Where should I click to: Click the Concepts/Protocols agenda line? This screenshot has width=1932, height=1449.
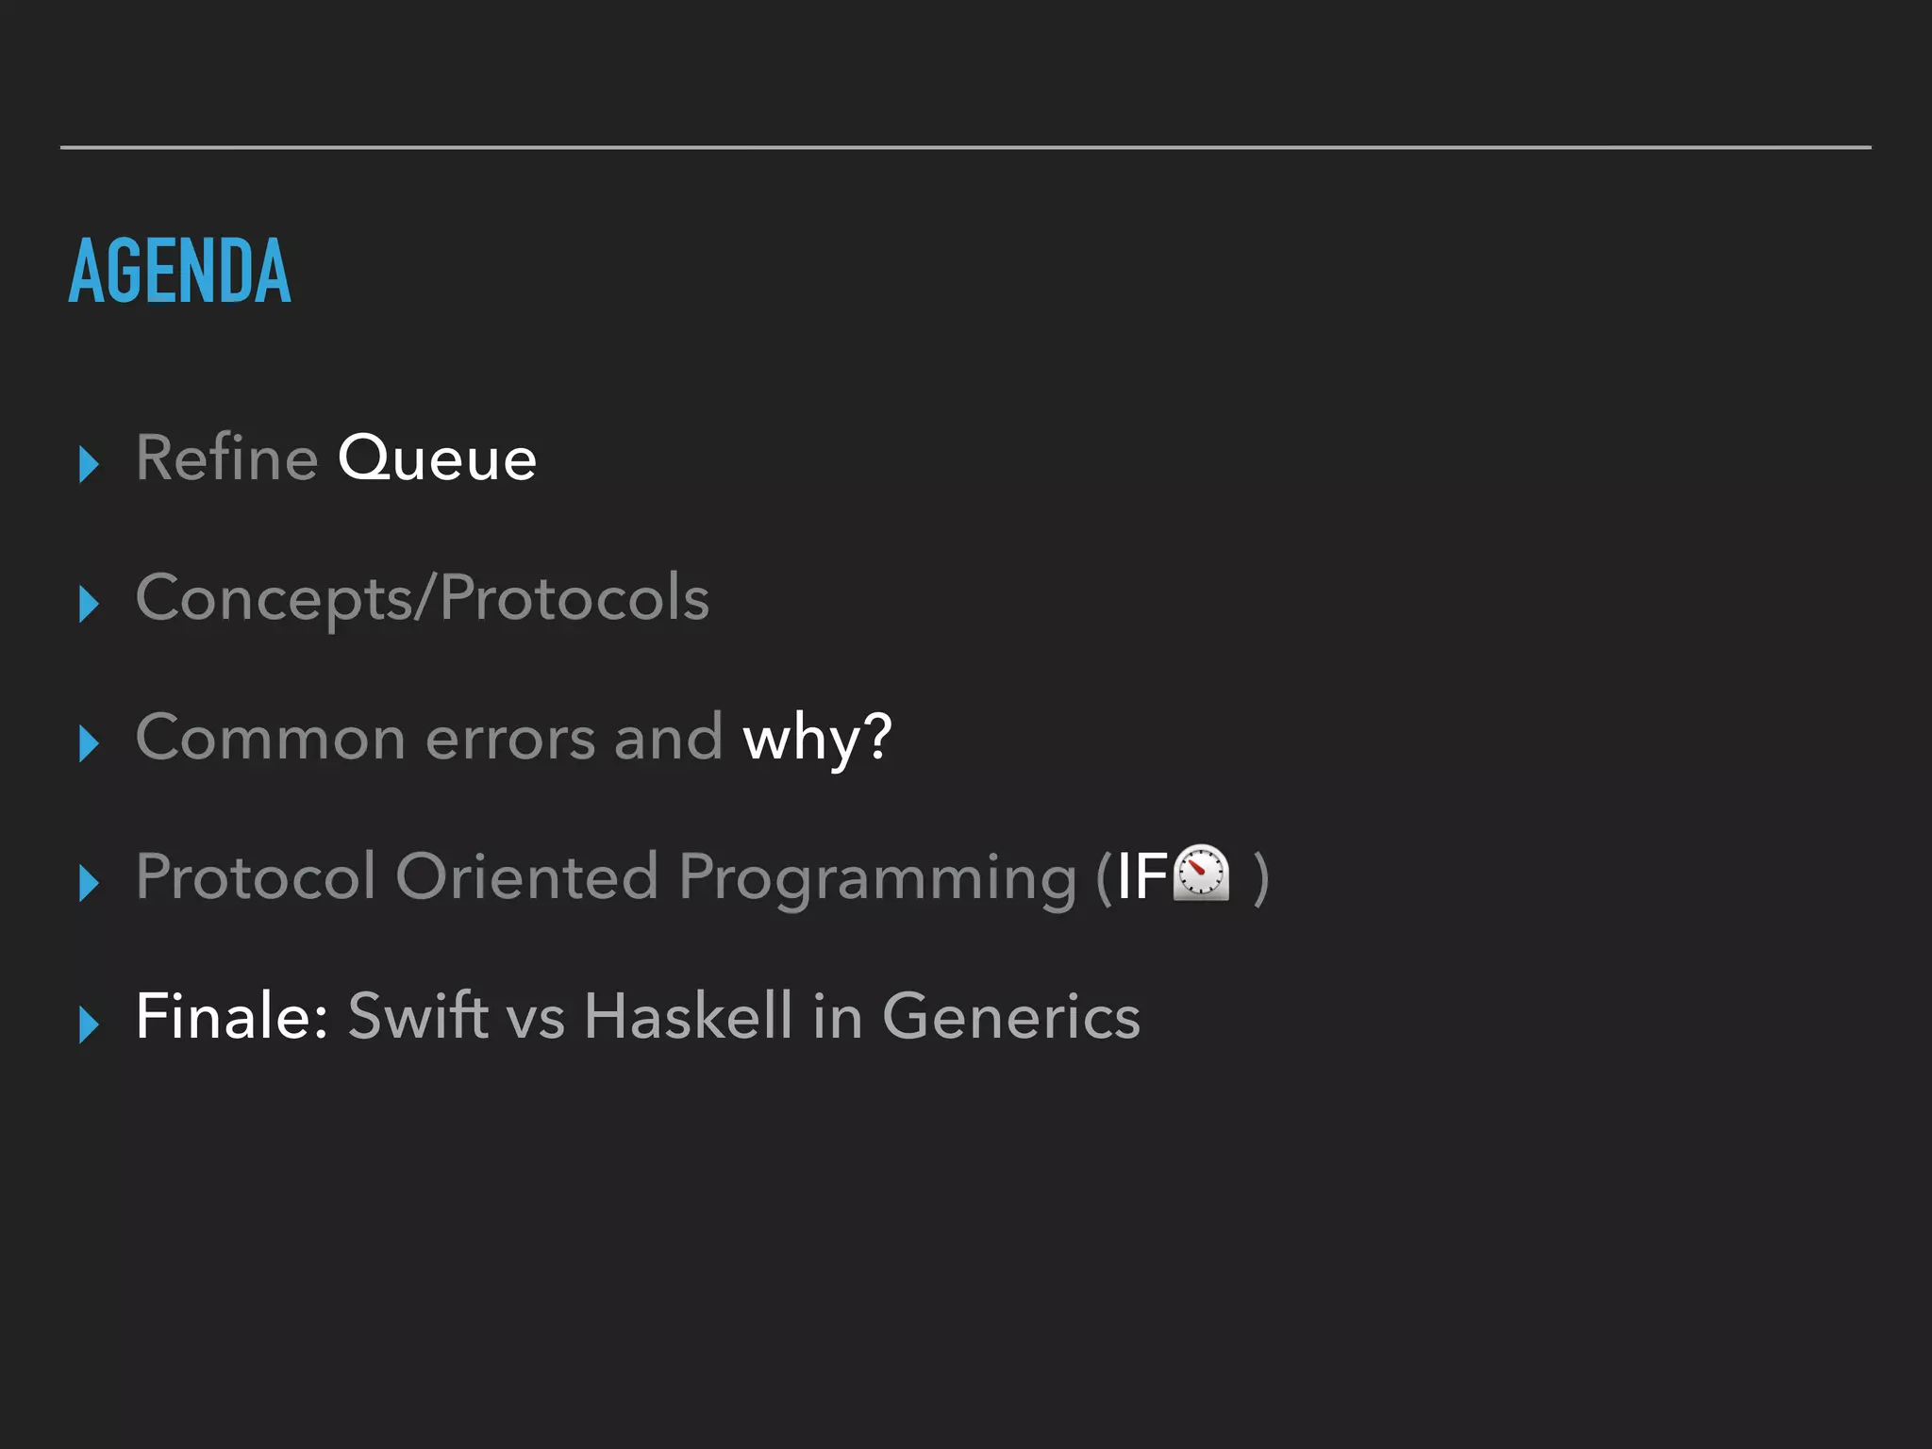coord(422,598)
